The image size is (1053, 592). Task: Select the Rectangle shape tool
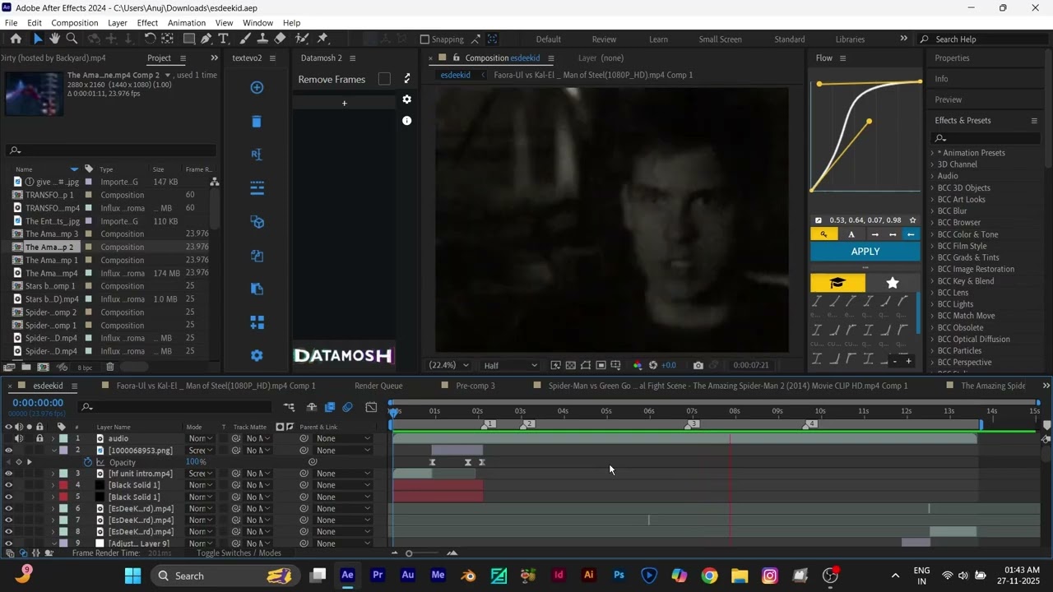pyautogui.click(x=188, y=39)
